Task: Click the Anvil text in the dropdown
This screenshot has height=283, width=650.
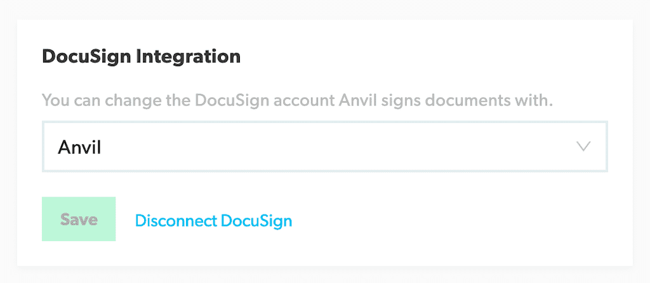Action: coord(80,147)
